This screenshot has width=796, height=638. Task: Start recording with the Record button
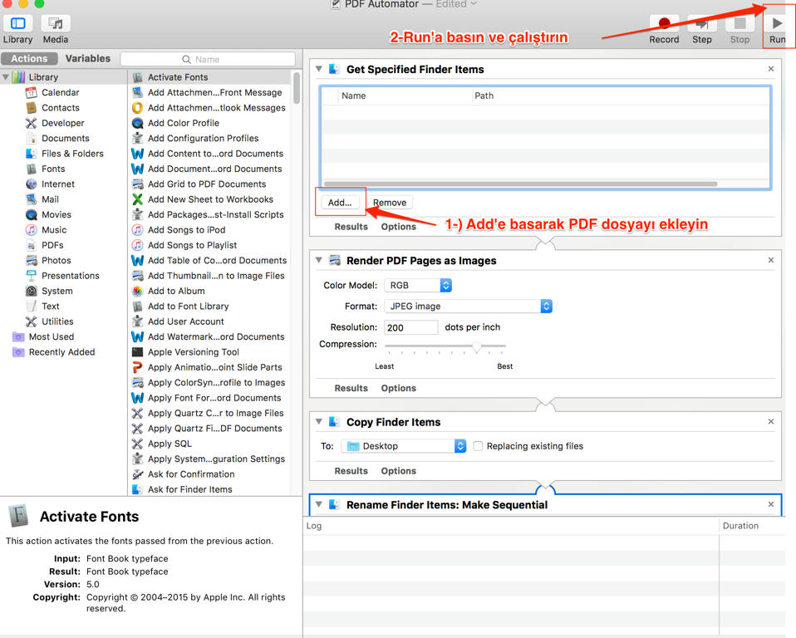(664, 23)
